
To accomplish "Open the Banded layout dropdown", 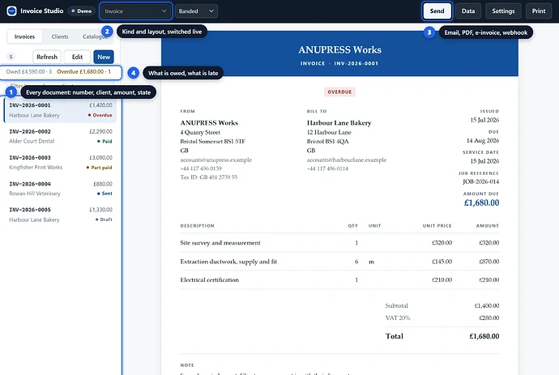I will click(x=196, y=11).
